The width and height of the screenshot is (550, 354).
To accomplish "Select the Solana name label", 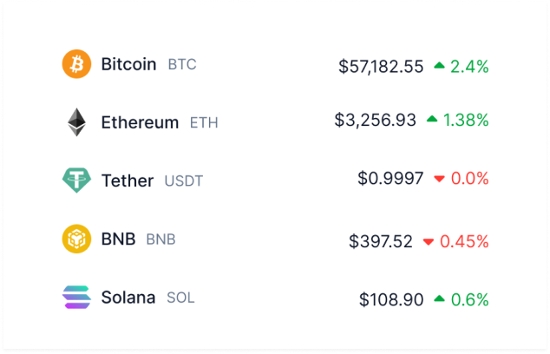I will pyautogui.click(x=128, y=298).
